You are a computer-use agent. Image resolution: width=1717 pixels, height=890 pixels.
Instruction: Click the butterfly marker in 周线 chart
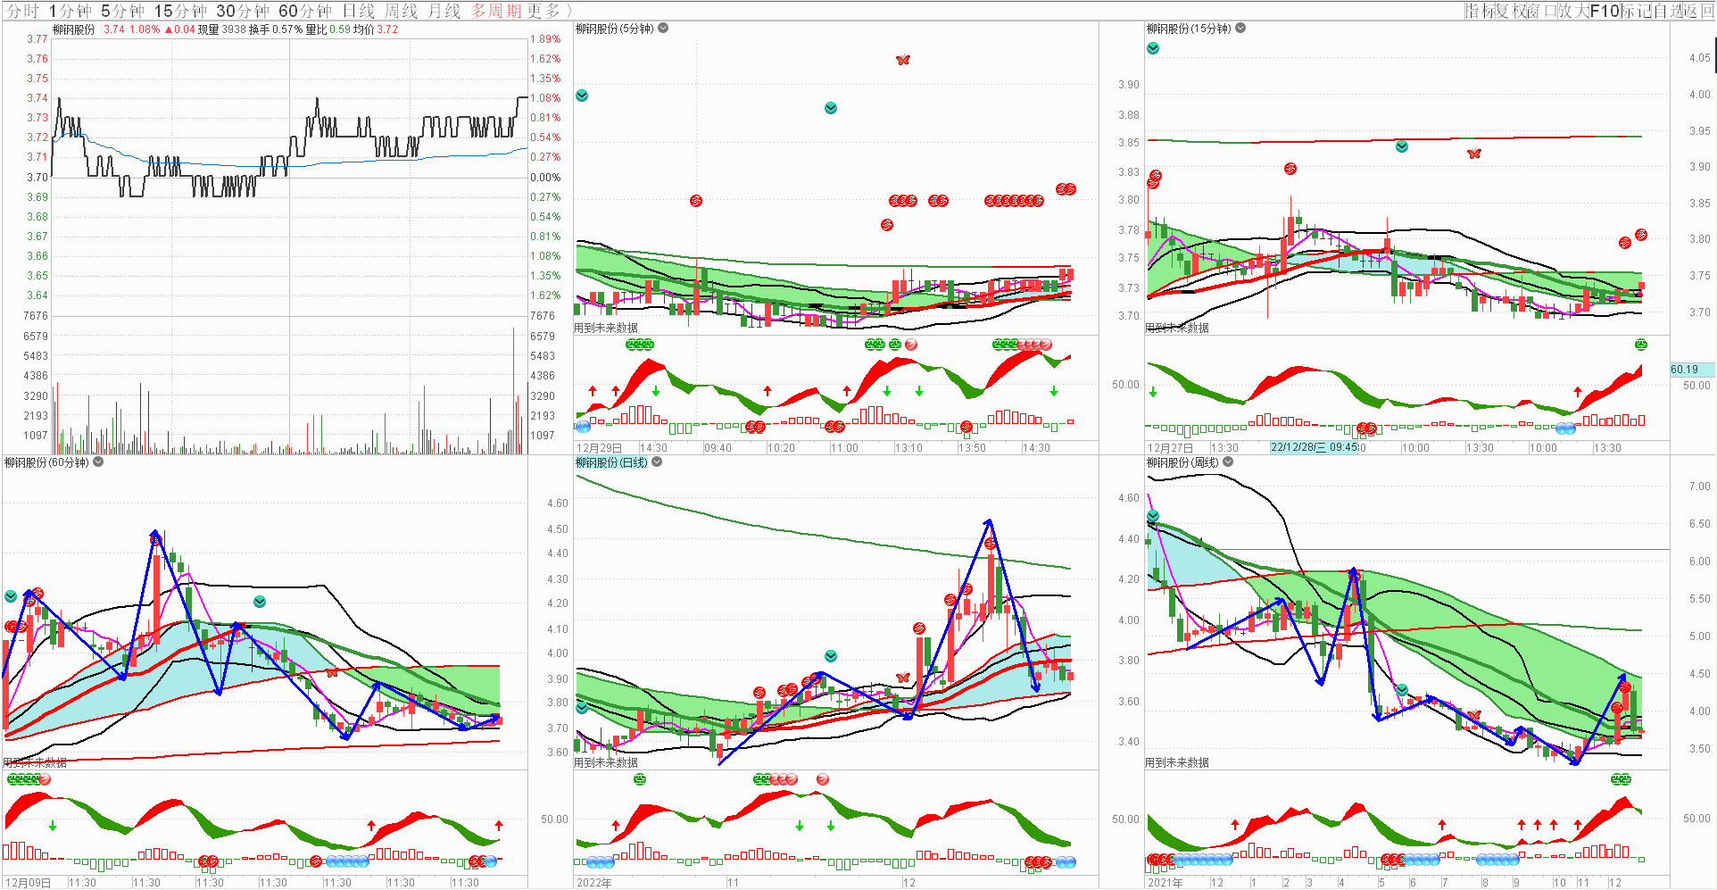point(1474,714)
